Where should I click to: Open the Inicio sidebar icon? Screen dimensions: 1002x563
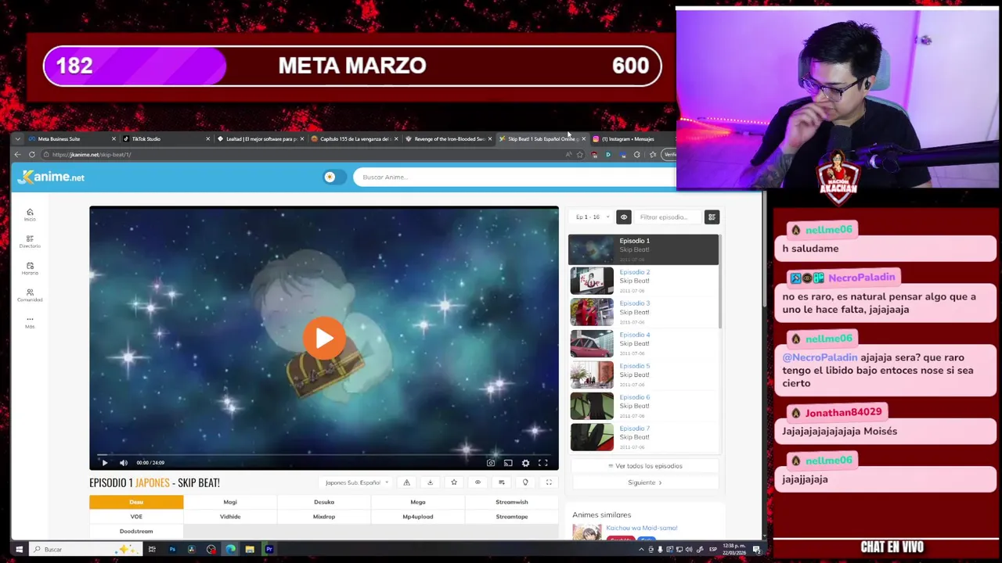click(x=30, y=214)
